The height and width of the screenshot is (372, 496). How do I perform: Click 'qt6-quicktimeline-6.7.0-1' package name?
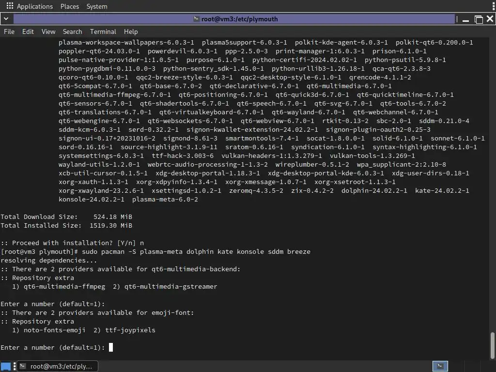pyautogui.click(x=405, y=94)
